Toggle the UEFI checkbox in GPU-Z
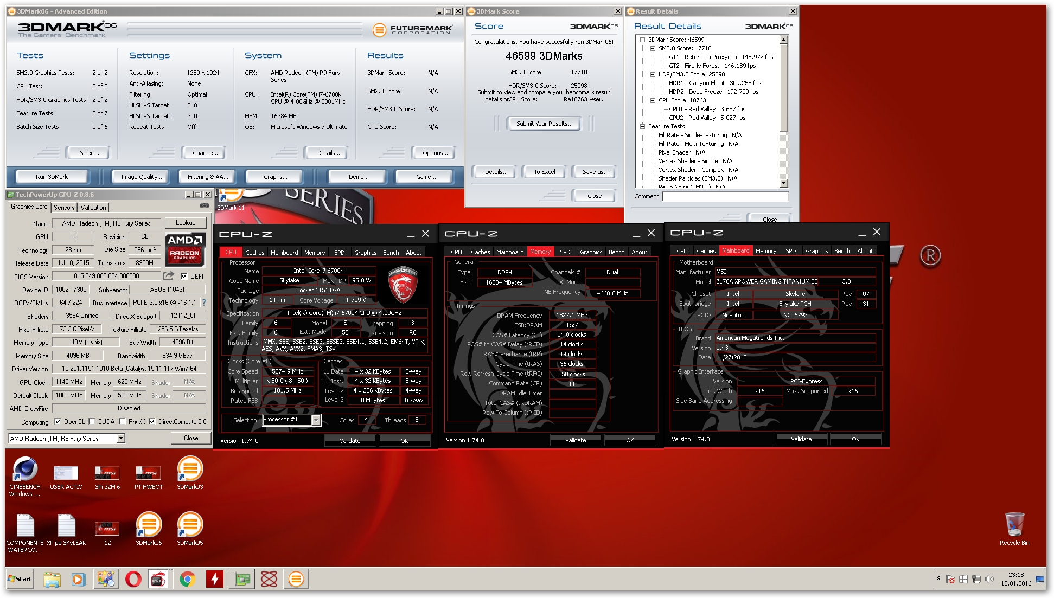The image size is (1054, 598). click(184, 276)
